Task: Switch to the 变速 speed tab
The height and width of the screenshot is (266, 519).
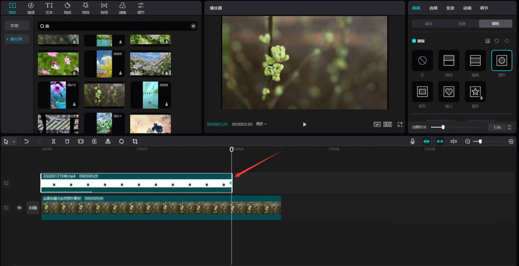Action: 450,8
